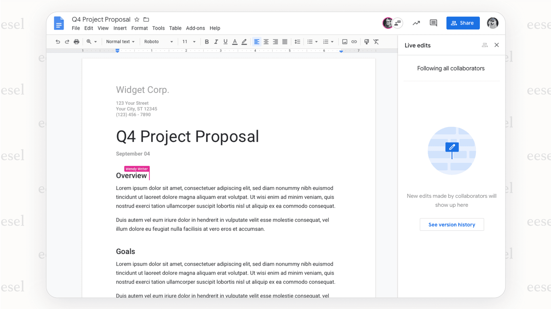Viewport: 551px width, 309px height.
Task: Open the Add-ons menu
Action: coord(195,28)
